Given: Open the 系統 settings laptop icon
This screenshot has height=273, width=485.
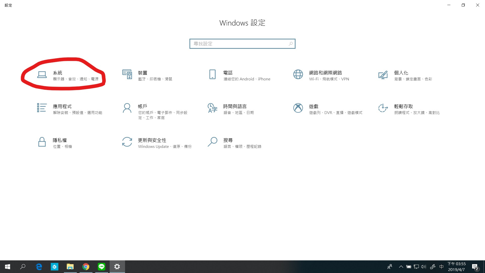Looking at the screenshot, I should (42, 75).
